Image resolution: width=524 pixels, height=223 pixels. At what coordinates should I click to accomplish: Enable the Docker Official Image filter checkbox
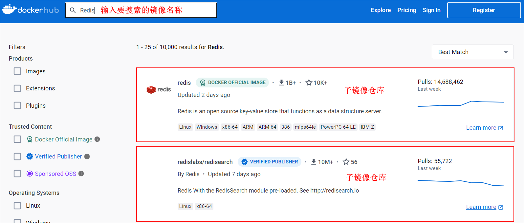17,139
